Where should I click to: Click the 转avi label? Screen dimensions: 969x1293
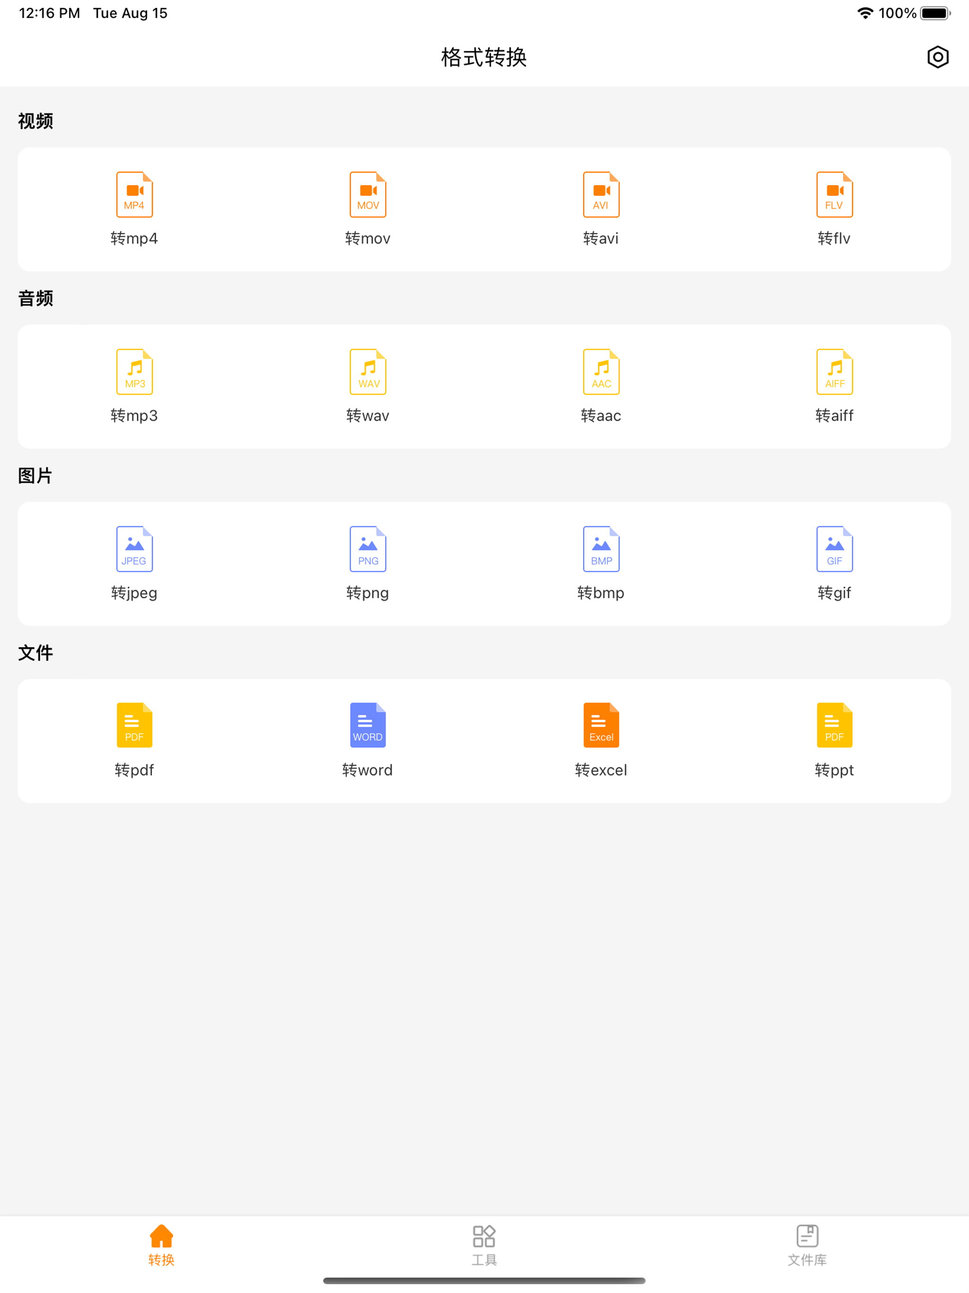click(x=601, y=239)
